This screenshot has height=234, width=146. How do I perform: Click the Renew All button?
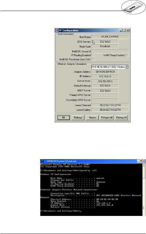click(x=121, y=117)
